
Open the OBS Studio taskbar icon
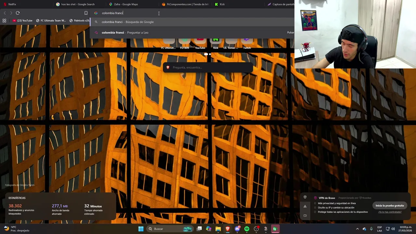click(256, 229)
